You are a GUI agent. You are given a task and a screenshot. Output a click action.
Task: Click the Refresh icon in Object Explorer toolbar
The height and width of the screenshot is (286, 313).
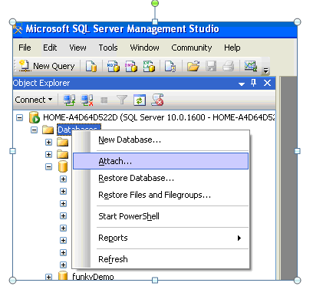tap(140, 100)
